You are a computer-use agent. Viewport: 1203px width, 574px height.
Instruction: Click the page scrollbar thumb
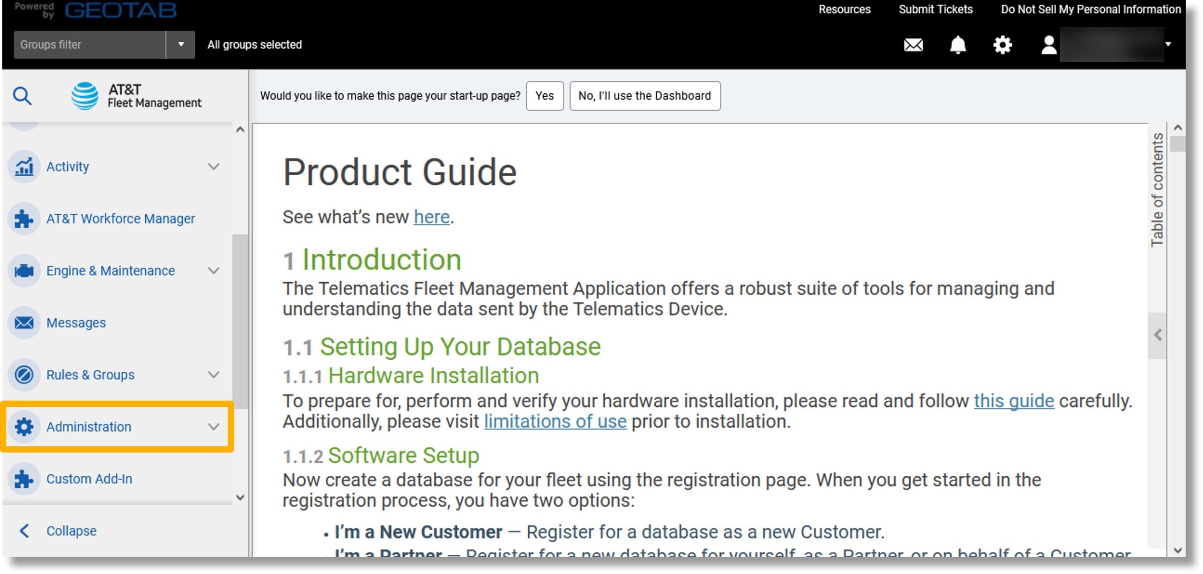coord(1178,144)
